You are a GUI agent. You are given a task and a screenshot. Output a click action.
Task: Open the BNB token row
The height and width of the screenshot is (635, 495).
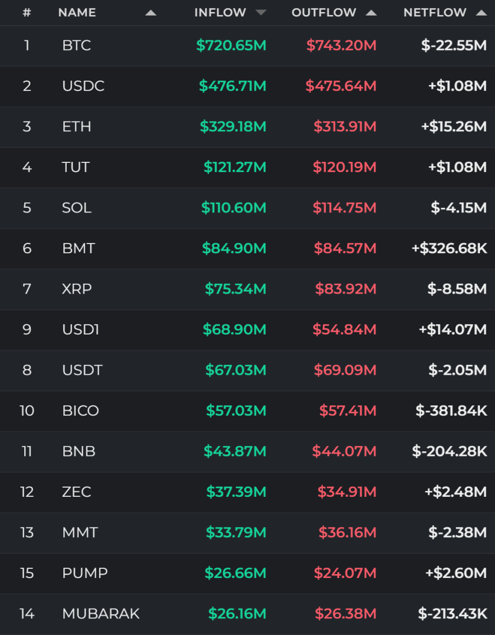(x=247, y=451)
